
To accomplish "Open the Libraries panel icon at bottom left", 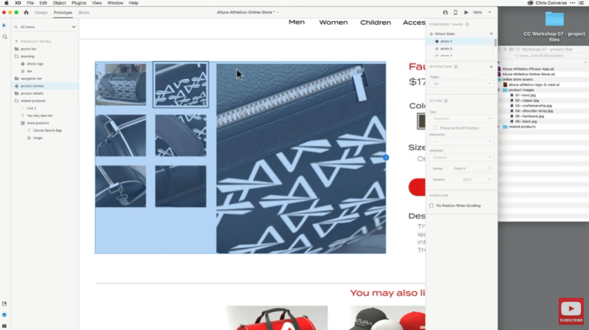I will (x=5, y=304).
